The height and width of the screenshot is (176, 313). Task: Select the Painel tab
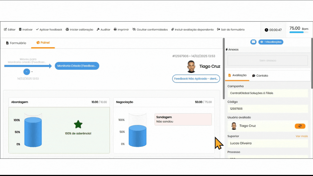tap(43, 43)
